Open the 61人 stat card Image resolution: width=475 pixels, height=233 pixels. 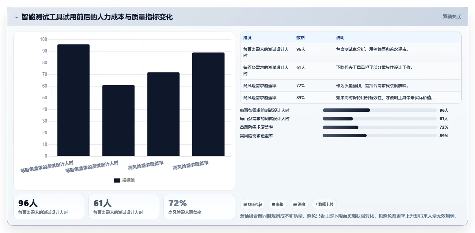tap(124, 207)
